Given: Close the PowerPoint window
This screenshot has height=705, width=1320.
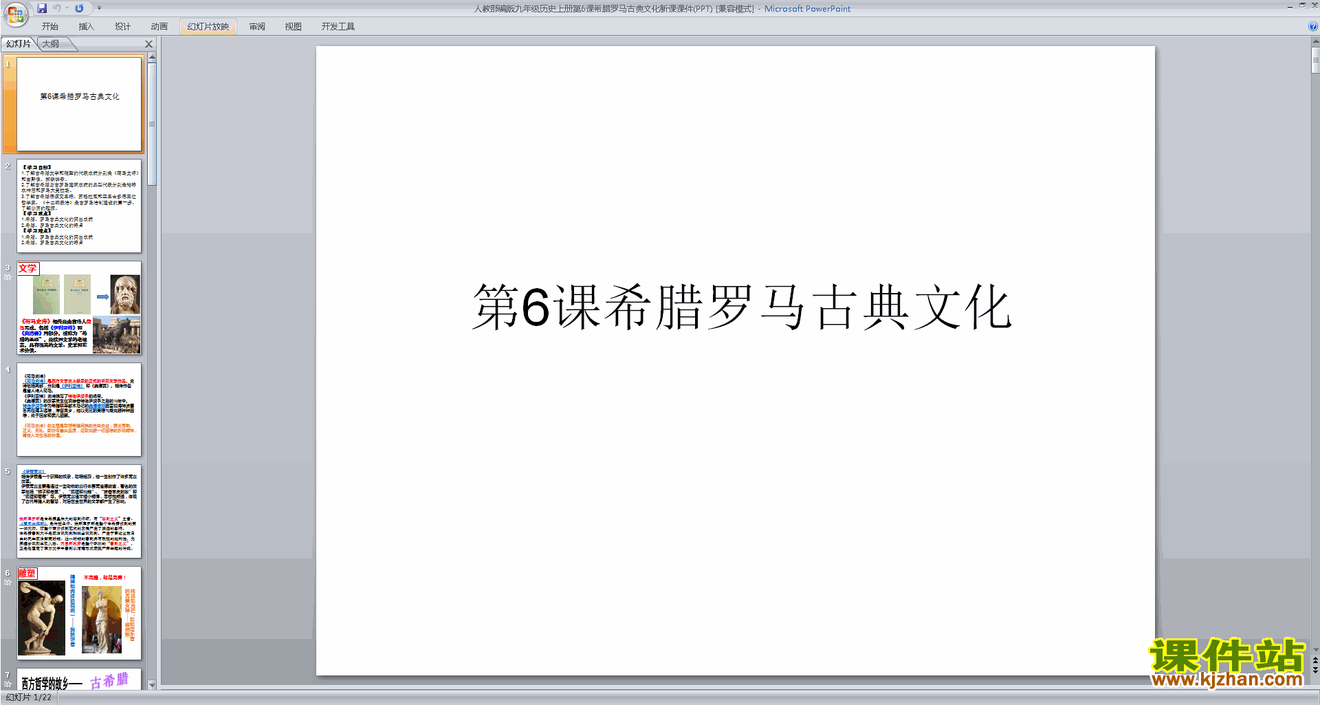Looking at the screenshot, I should tap(1314, 6).
